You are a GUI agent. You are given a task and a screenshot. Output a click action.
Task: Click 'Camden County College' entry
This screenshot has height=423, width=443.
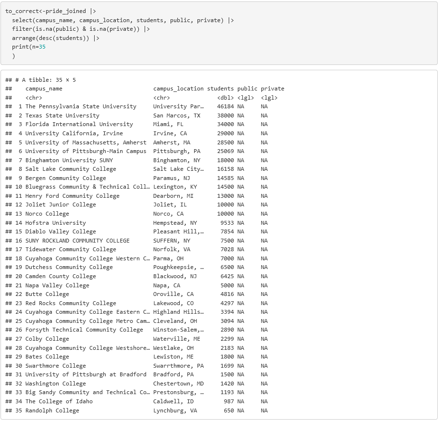(x=61, y=276)
